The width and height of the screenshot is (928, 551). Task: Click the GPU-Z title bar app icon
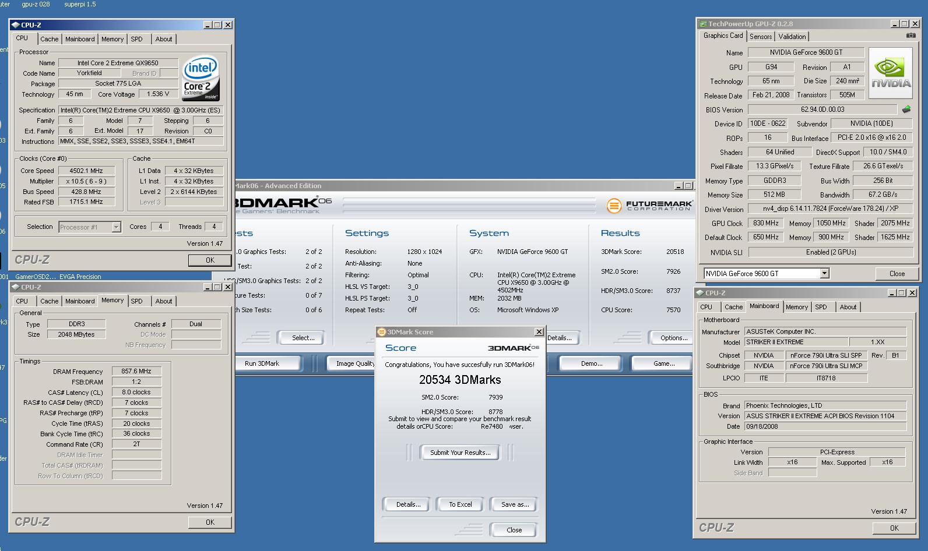coord(702,24)
